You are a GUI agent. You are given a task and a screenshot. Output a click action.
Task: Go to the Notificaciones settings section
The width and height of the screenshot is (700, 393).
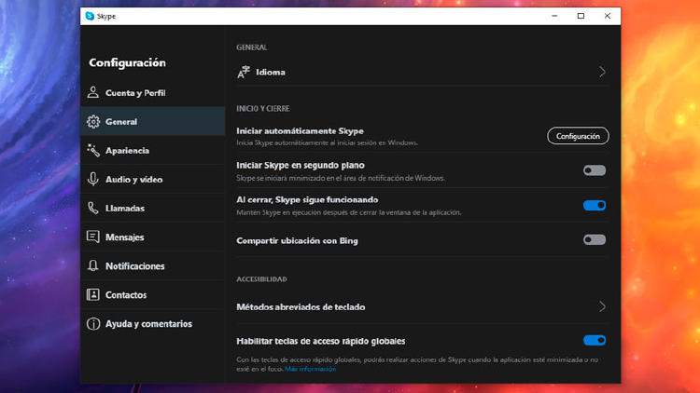click(x=134, y=266)
